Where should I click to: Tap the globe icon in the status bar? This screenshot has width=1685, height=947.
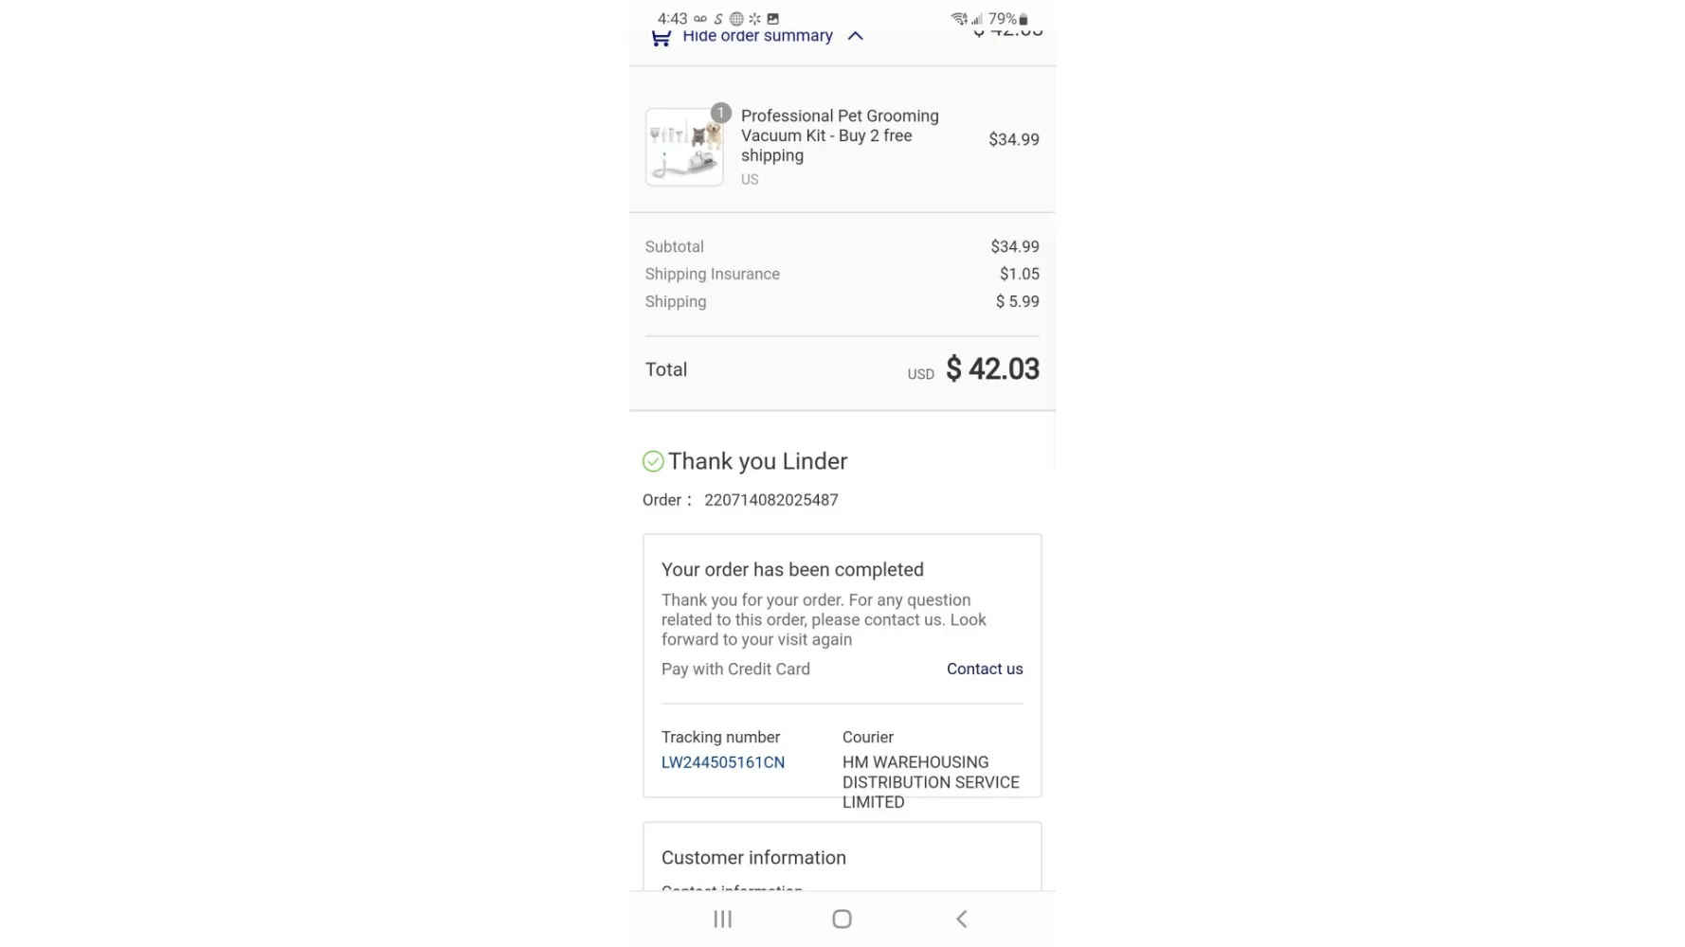(736, 19)
